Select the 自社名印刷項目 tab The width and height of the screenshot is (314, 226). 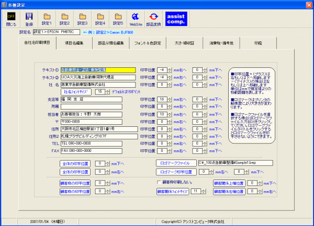tap(37, 43)
